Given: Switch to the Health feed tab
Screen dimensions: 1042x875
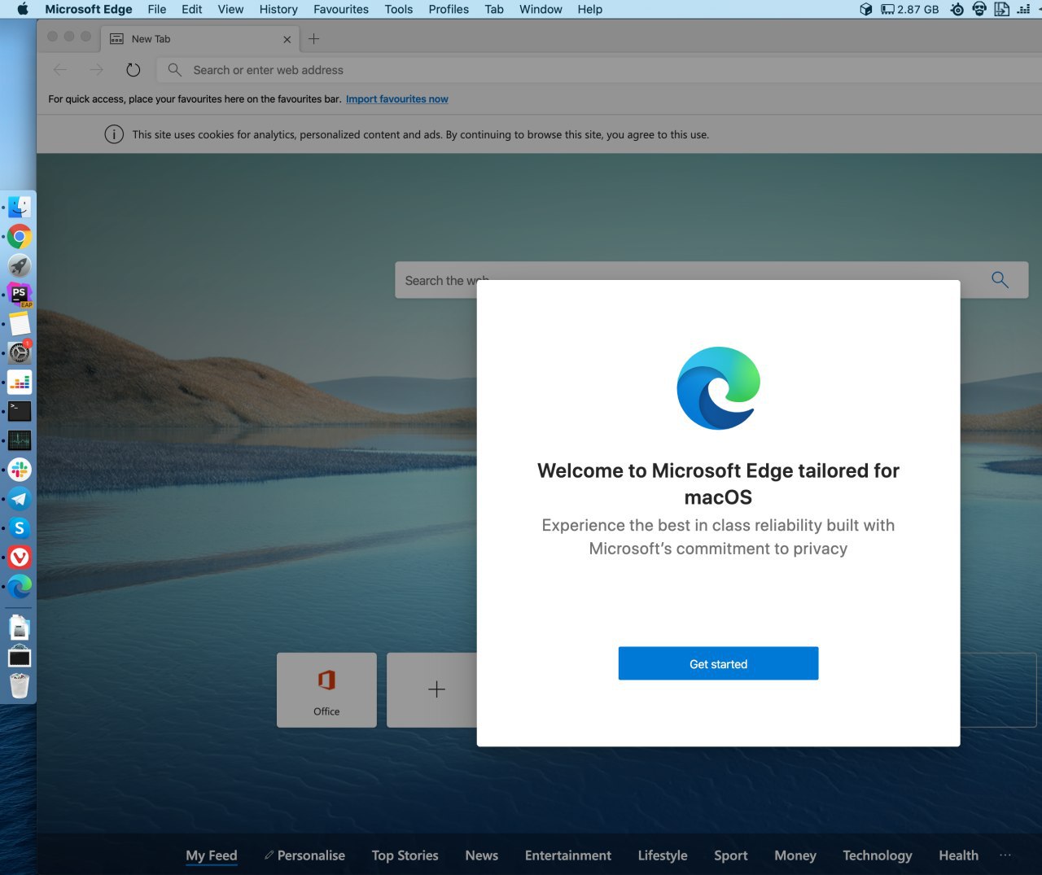Looking at the screenshot, I should (x=958, y=855).
